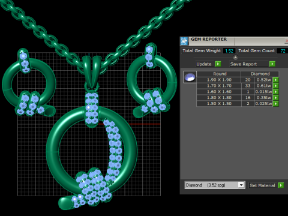Viewport: 288px width, 216px height.
Task: Click green arrow on 1.70 X 1.70 row
Action: (x=276, y=86)
